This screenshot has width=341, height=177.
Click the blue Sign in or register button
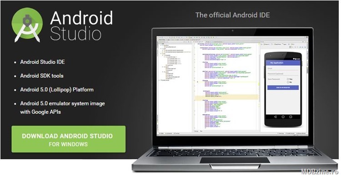pyautogui.click(x=283, y=87)
